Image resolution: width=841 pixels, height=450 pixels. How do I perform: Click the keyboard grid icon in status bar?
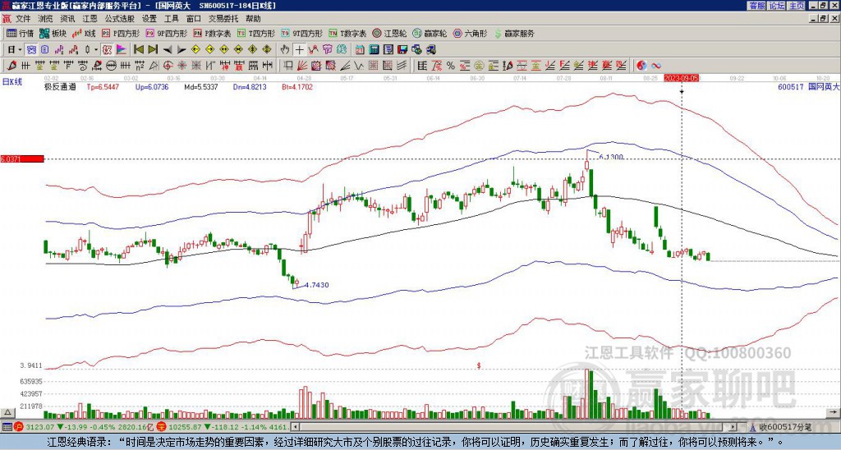click(7, 427)
